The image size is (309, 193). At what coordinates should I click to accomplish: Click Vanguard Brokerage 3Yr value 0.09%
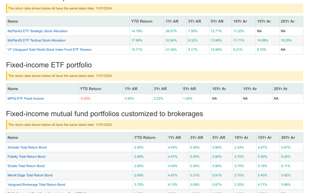click(x=195, y=184)
